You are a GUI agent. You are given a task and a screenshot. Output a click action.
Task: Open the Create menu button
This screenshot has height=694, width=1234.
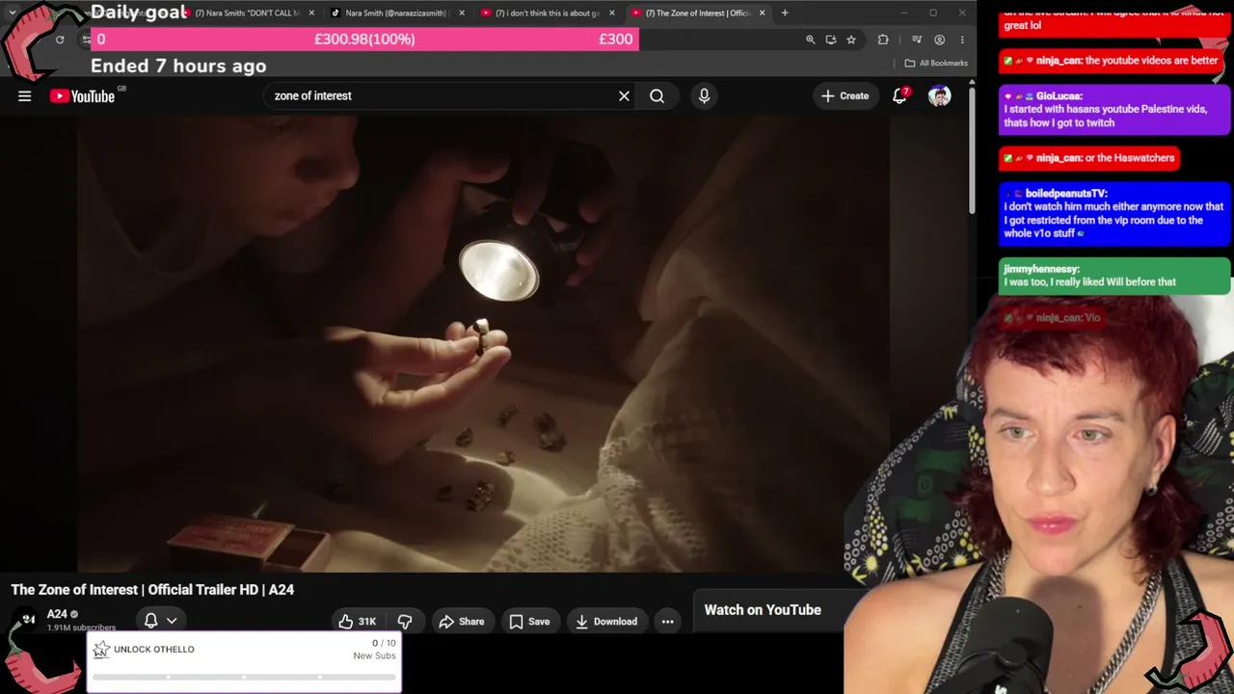pos(845,95)
